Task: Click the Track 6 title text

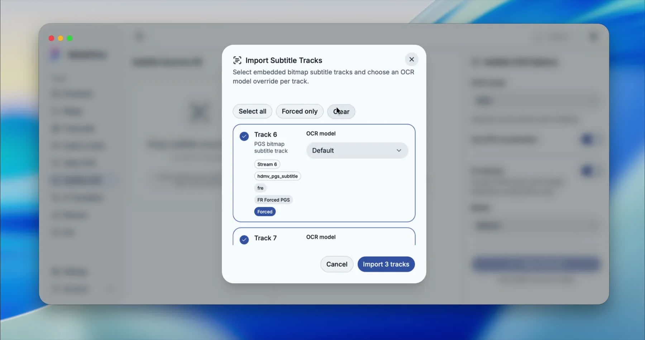Action: pos(266,135)
